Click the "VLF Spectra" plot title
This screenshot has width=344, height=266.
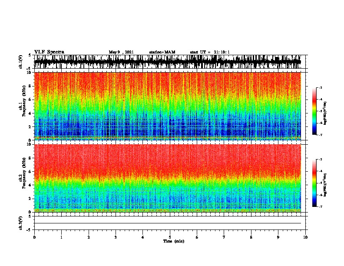[x=49, y=52]
